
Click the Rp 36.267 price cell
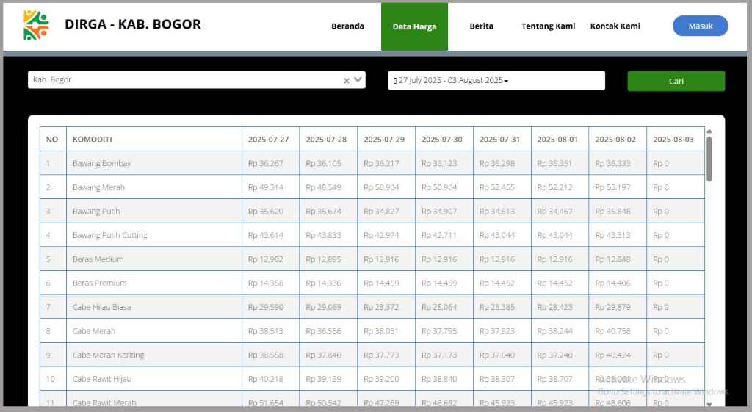click(x=270, y=163)
